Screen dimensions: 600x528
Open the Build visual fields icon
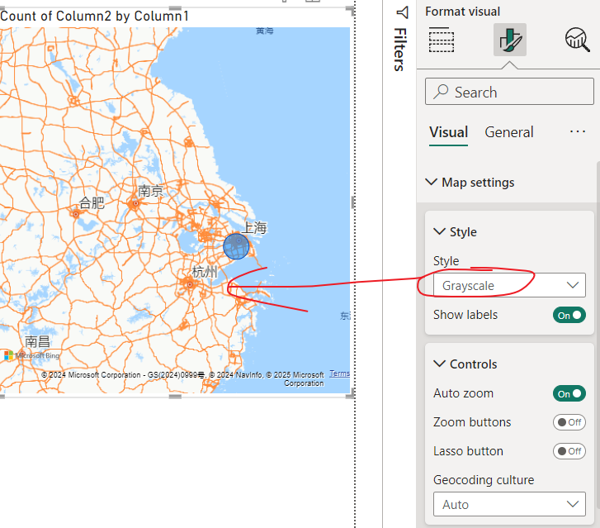coord(442,40)
